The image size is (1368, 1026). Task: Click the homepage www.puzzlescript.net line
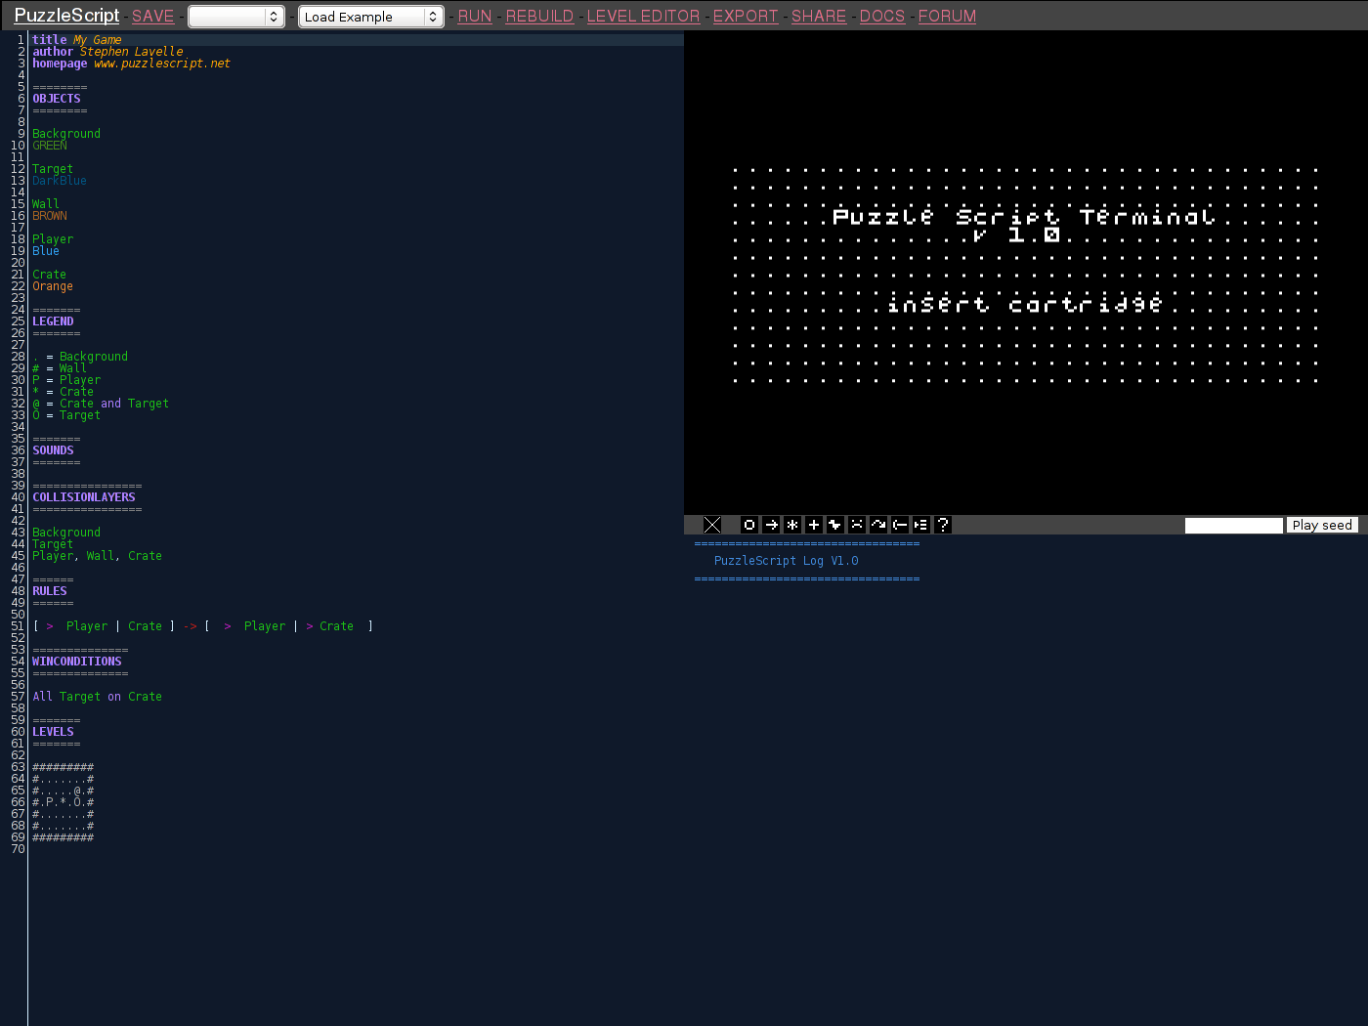click(131, 64)
